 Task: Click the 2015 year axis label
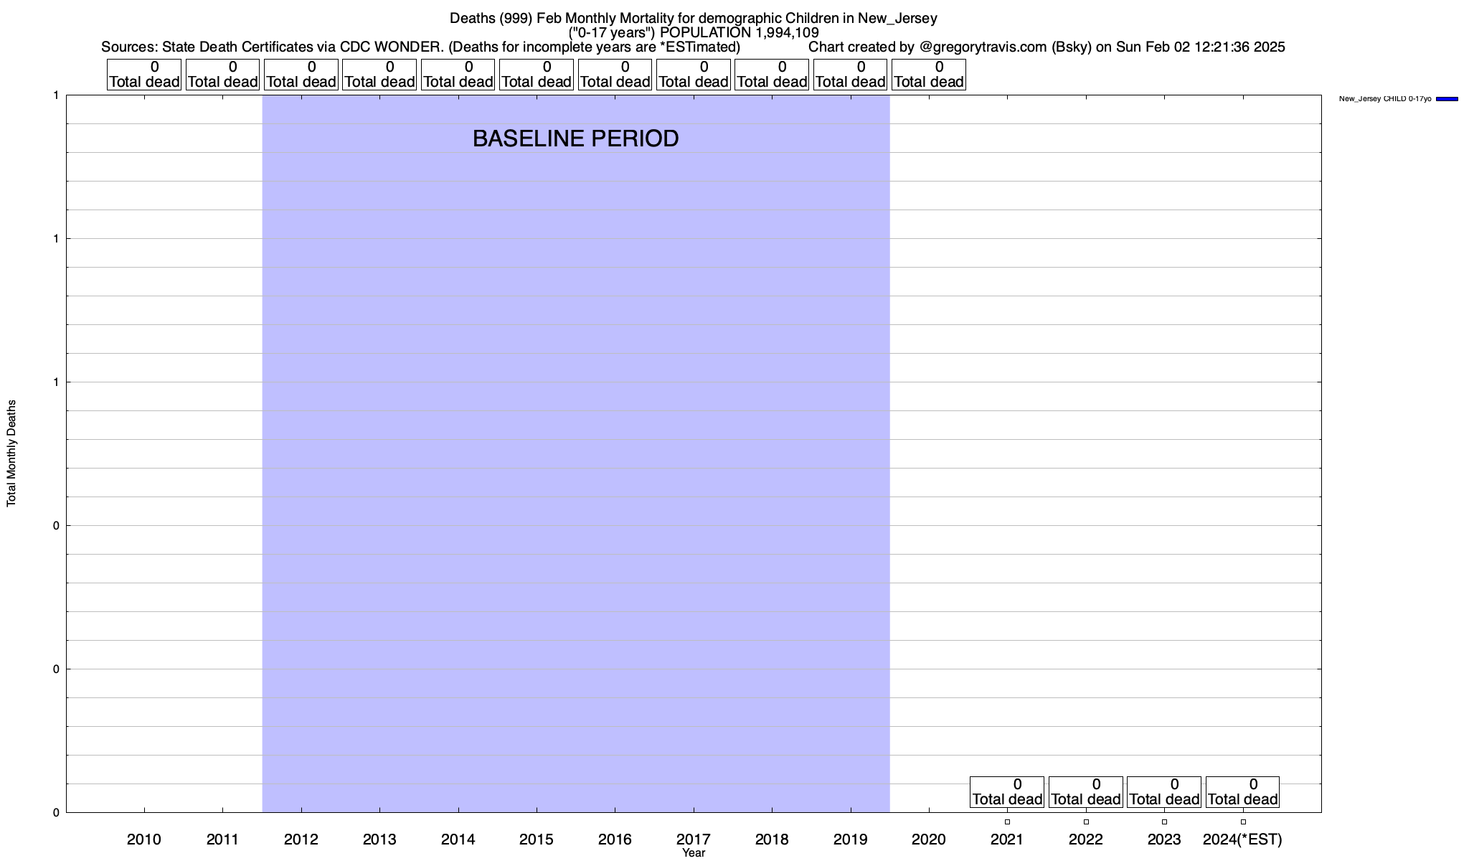pos(537,839)
